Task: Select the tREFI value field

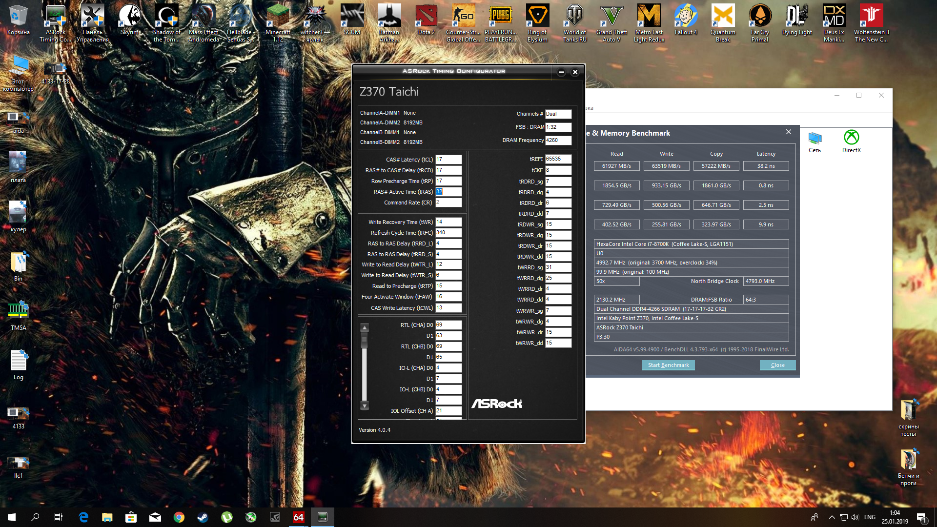Action: [558, 159]
